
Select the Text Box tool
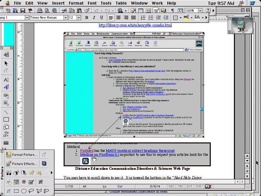(x=6, y=79)
